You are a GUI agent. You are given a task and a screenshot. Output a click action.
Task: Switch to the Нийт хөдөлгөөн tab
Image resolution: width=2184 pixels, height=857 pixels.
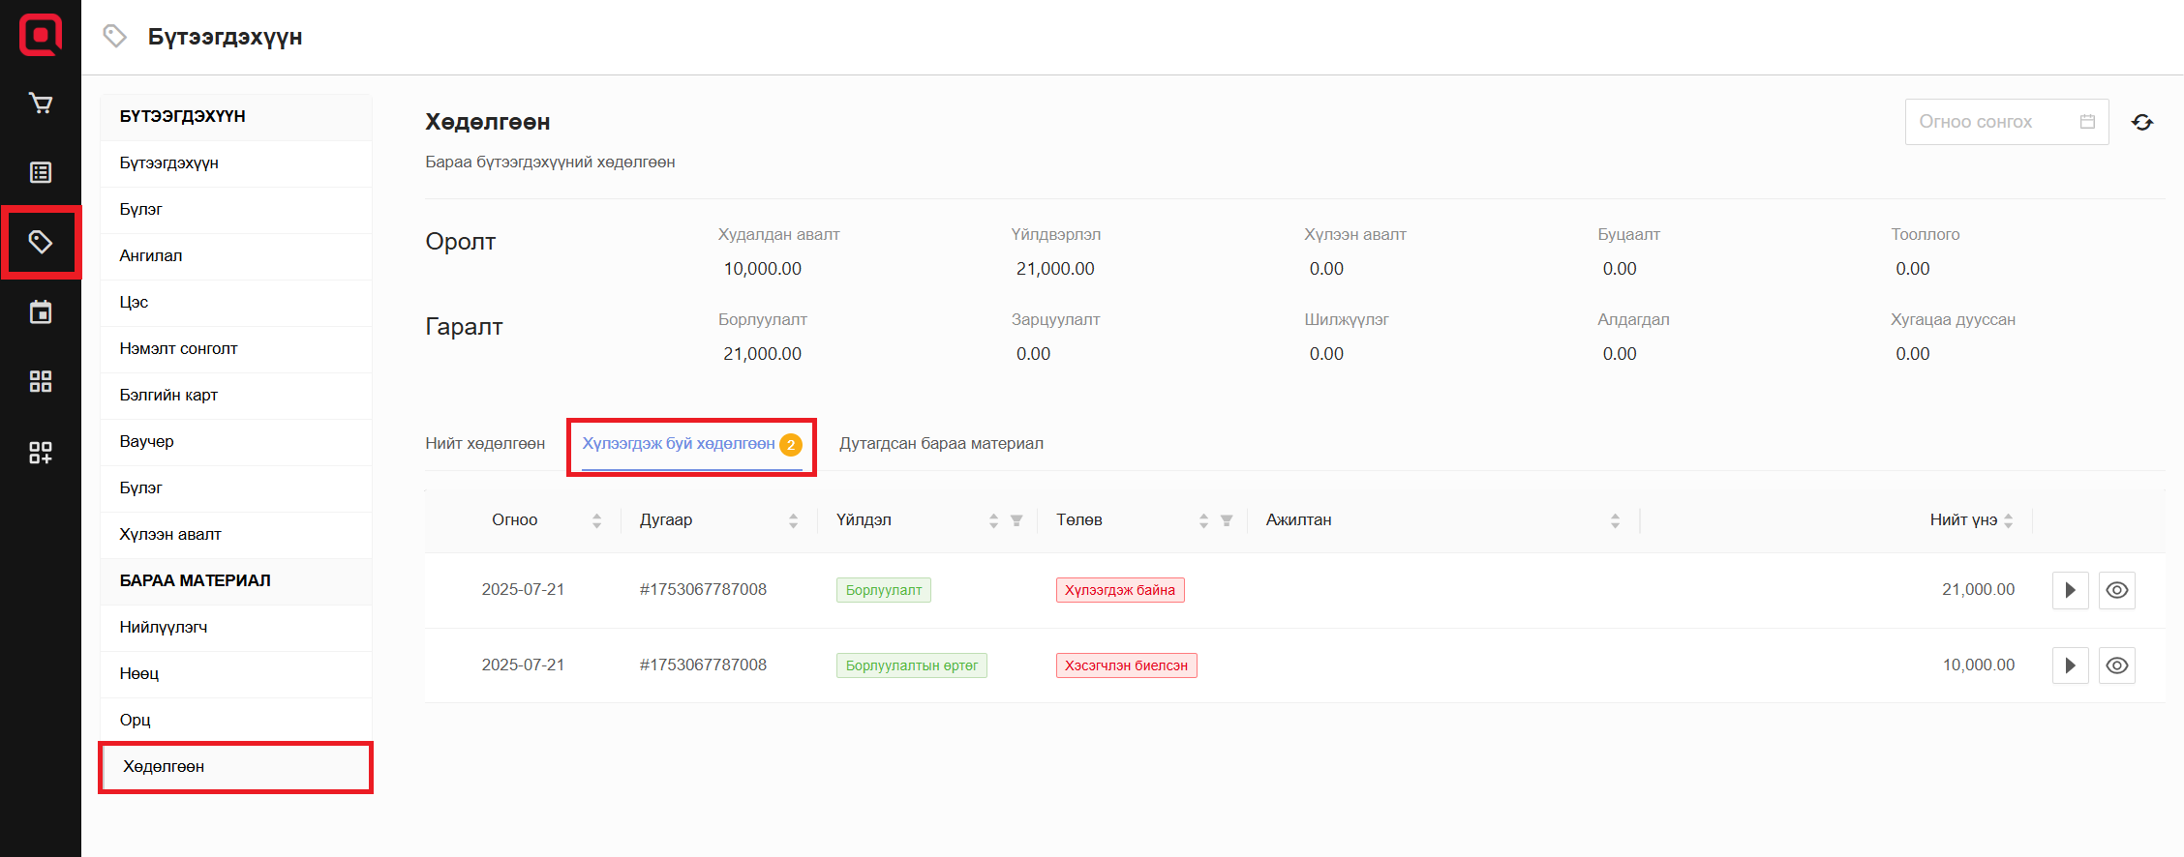pos(485,444)
